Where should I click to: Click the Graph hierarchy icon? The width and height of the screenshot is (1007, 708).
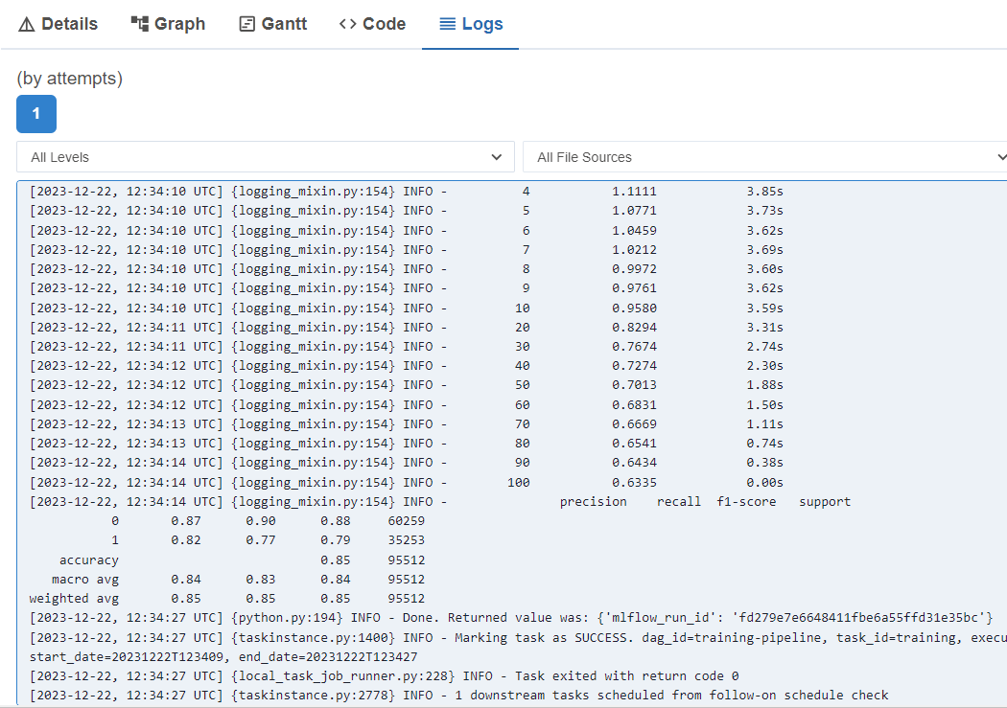coord(139,24)
